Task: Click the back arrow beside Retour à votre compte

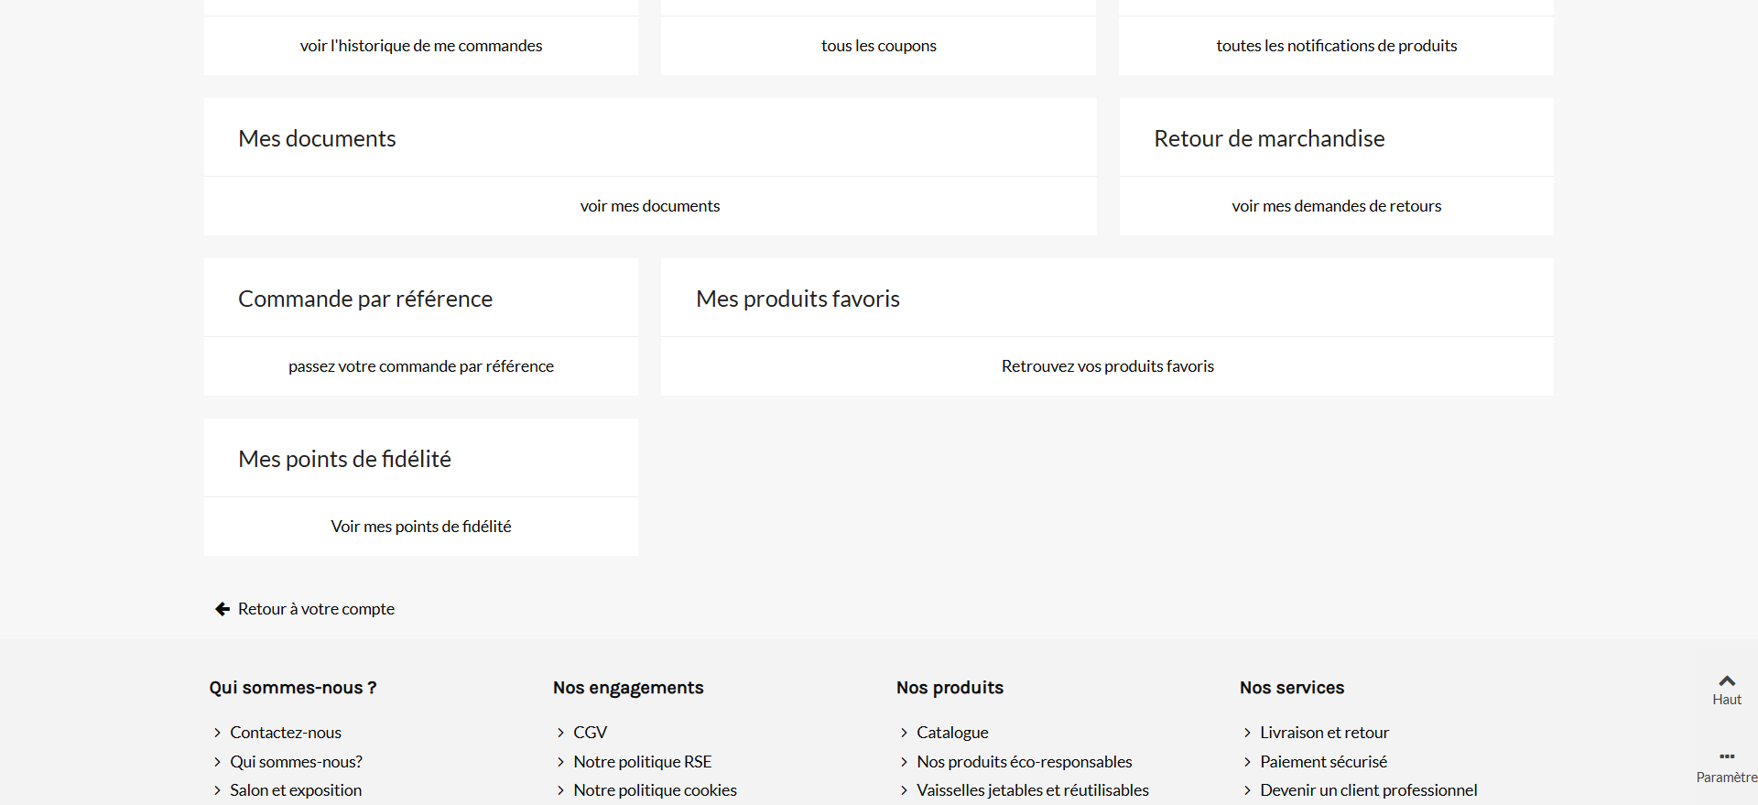Action: pos(222,609)
